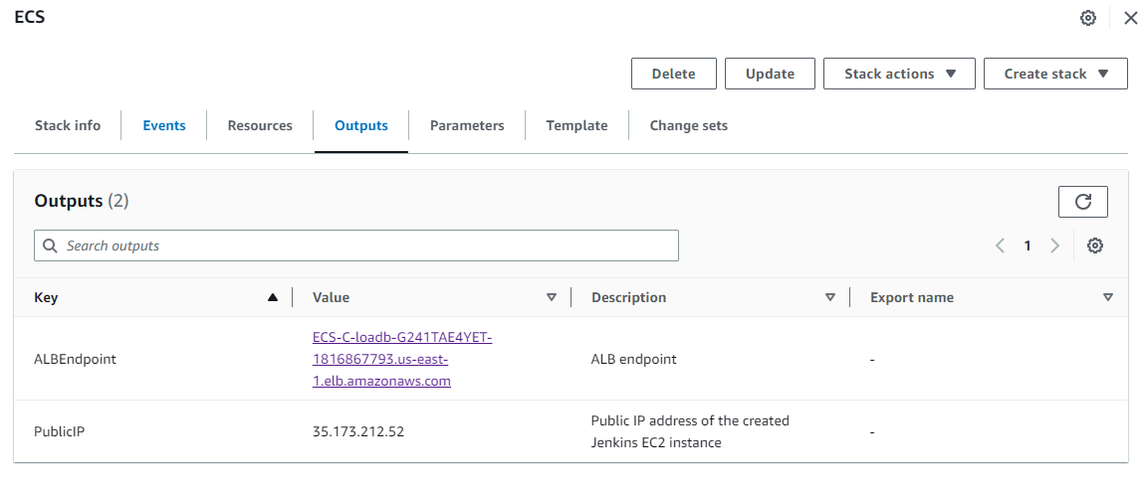Select the Outputs tab

[361, 125]
